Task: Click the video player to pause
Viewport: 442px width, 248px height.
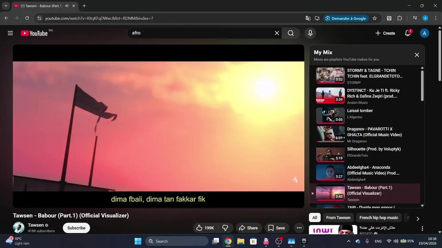Action: (158, 126)
